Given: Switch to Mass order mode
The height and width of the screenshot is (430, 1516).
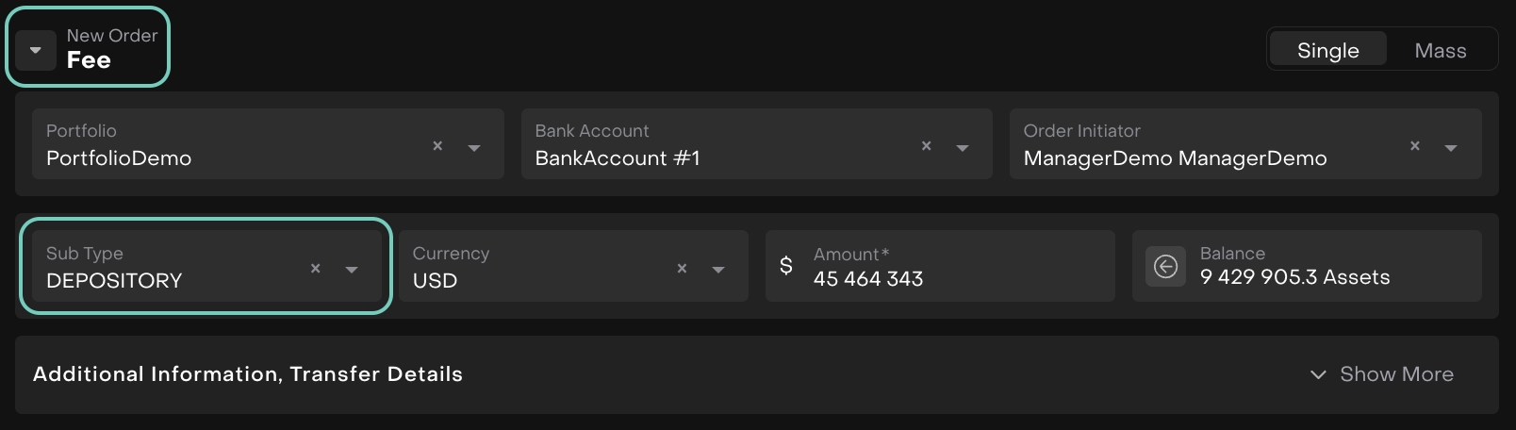Looking at the screenshot, I should (x=1440, y=51).
